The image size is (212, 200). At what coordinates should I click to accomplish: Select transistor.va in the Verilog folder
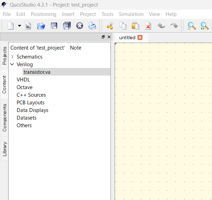click(x=37, y=72)
